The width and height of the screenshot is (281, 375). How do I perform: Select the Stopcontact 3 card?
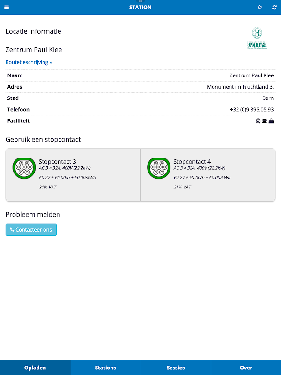click(73, 175)
